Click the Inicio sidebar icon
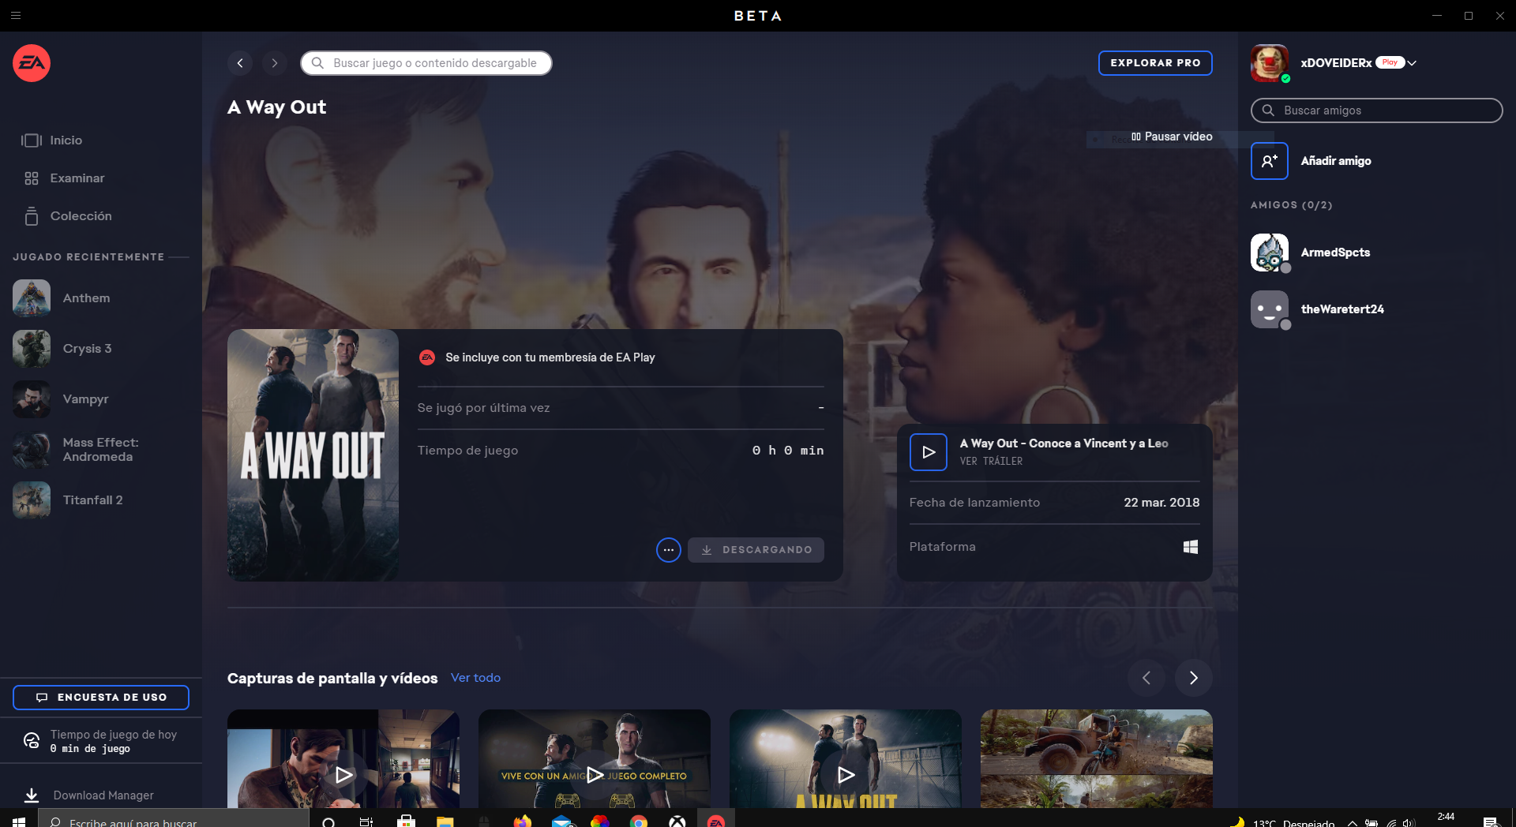Image resolution: width=1516 pixels, height=827 pixels. pyautogui.click(x=32, y=140)
